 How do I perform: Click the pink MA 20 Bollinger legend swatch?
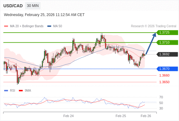6,26
